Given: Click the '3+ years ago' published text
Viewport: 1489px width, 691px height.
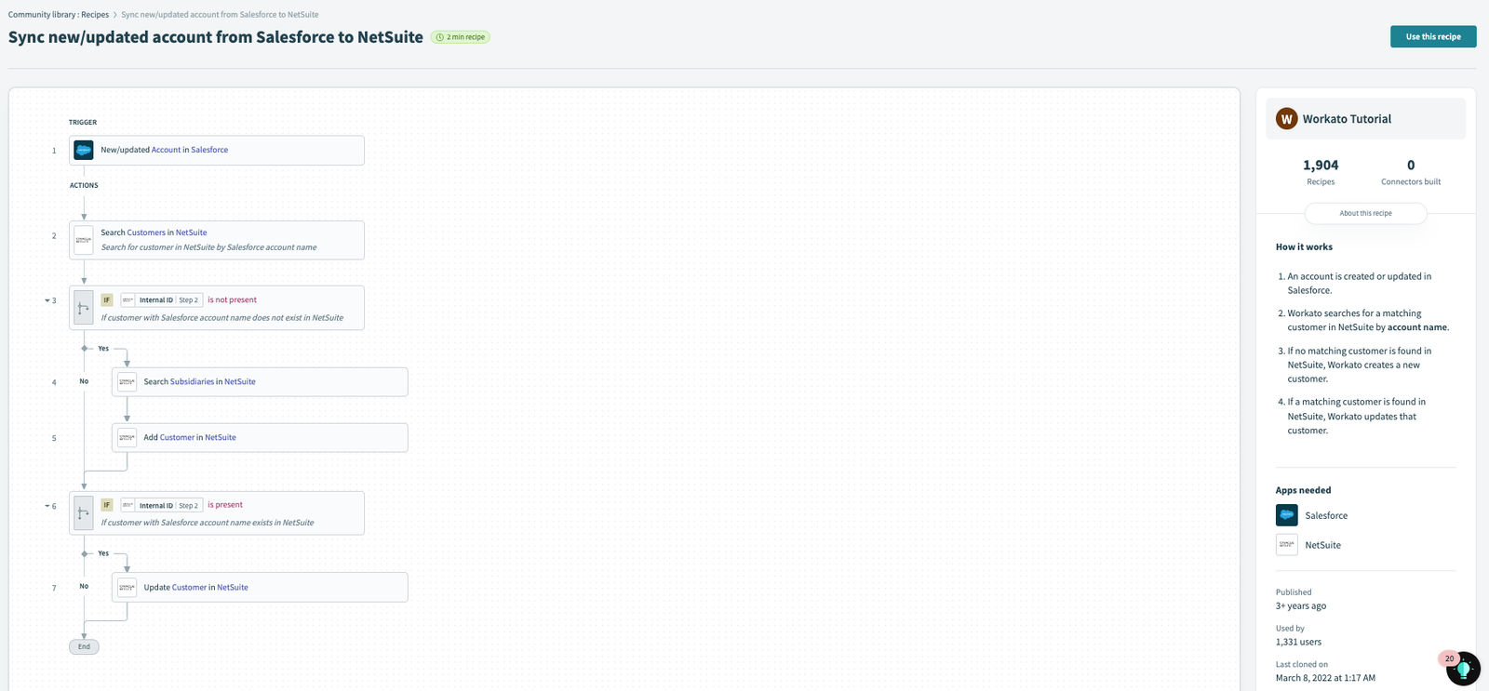Looking at the screenshot, I should coord(1301,605).
